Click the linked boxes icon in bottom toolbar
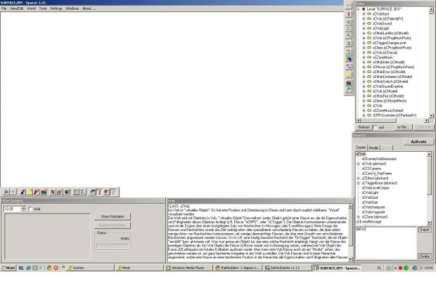The height and width of the screenshot is (302, 436). click(x=60, y=192)
